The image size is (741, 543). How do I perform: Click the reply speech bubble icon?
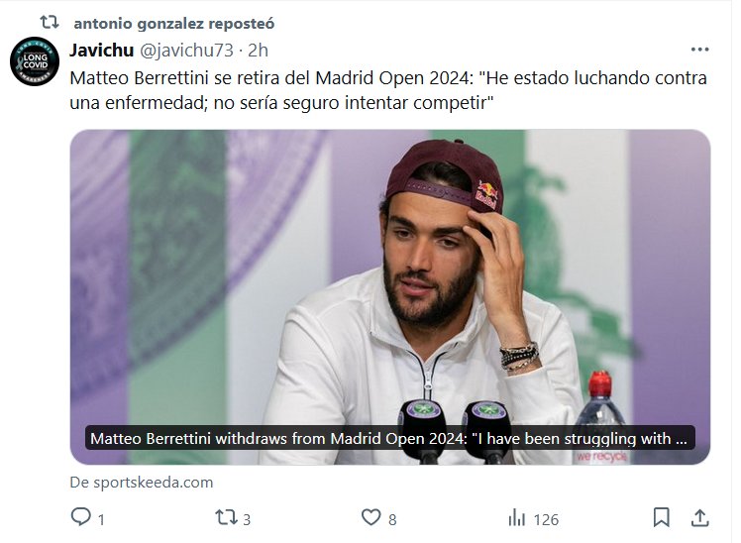pos(81,517)
